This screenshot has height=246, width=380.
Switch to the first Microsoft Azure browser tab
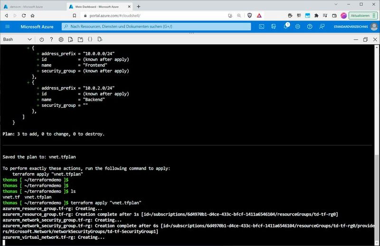pos(33,7)
